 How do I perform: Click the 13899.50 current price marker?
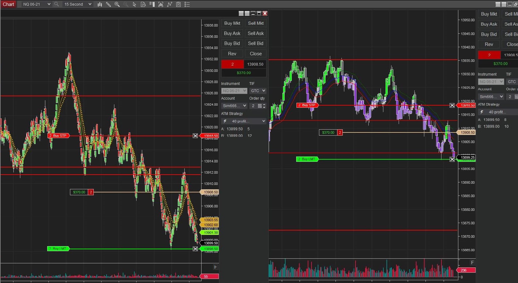click(210, 243)
